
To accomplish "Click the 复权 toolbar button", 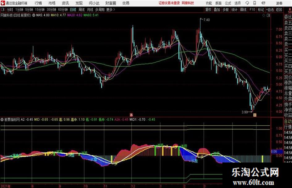I will [208, 10].
